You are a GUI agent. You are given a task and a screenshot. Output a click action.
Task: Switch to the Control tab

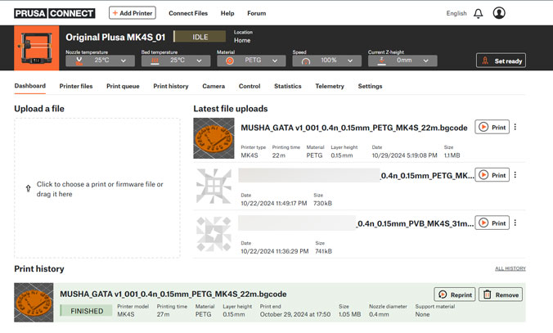tap(250, 86)
